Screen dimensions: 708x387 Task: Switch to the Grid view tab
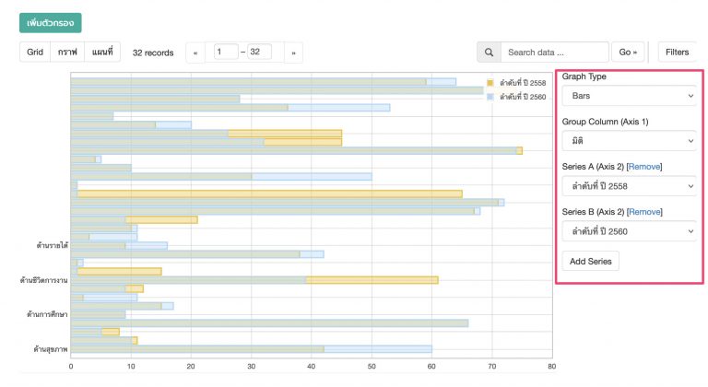tap(35, 53)
